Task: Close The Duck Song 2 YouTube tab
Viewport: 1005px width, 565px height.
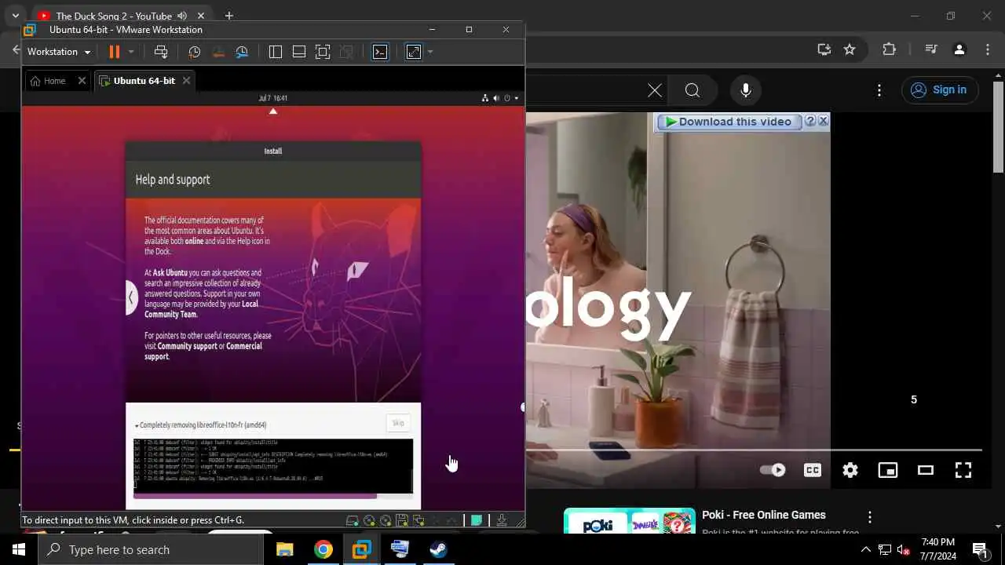Action: pos(199,16)
